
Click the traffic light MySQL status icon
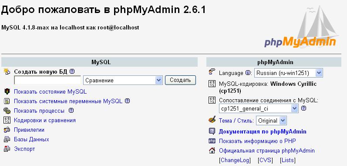point(7,91)
